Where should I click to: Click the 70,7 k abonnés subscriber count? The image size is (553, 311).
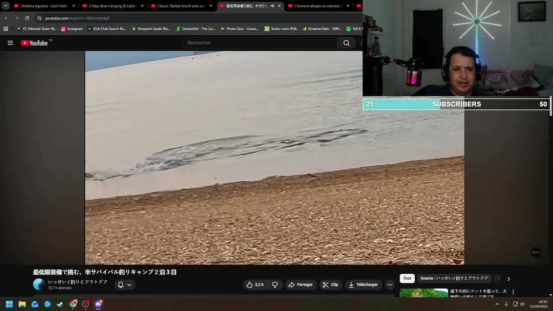60,288
